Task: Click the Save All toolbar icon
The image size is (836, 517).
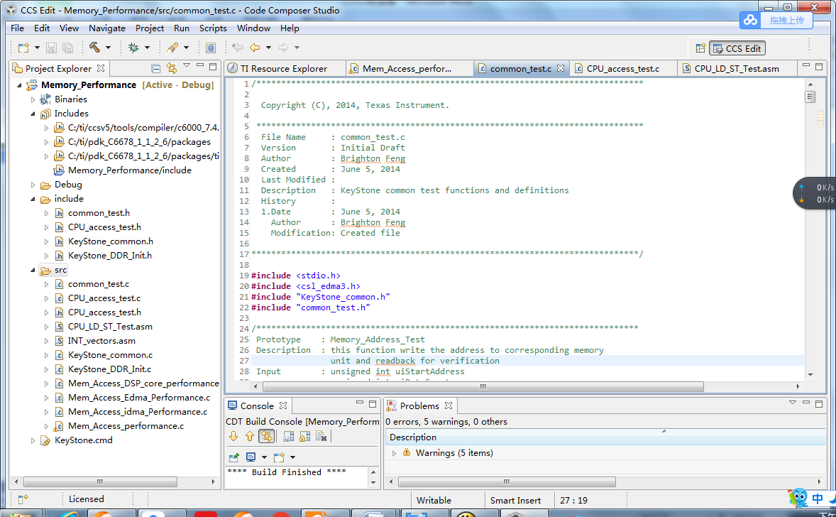Action: click(x=67, y=48)
